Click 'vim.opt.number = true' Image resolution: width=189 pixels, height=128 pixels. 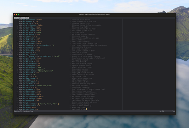coord(28,36)
